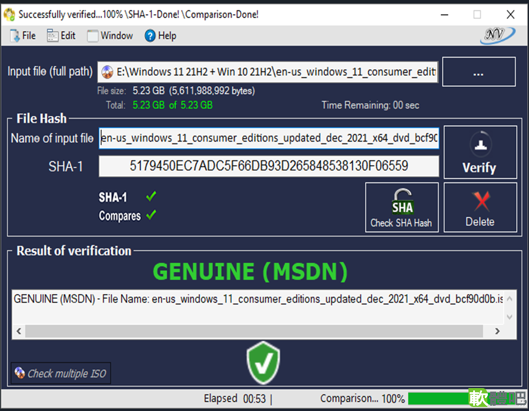Click the Total 5.23 GB of 5.23 GB text
Screen dimensions: 529x411
tap(172, 105)
